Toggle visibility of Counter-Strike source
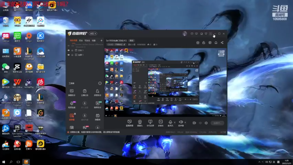The width and height of the screenshot is (293, 165). click(x=68, y=45)
